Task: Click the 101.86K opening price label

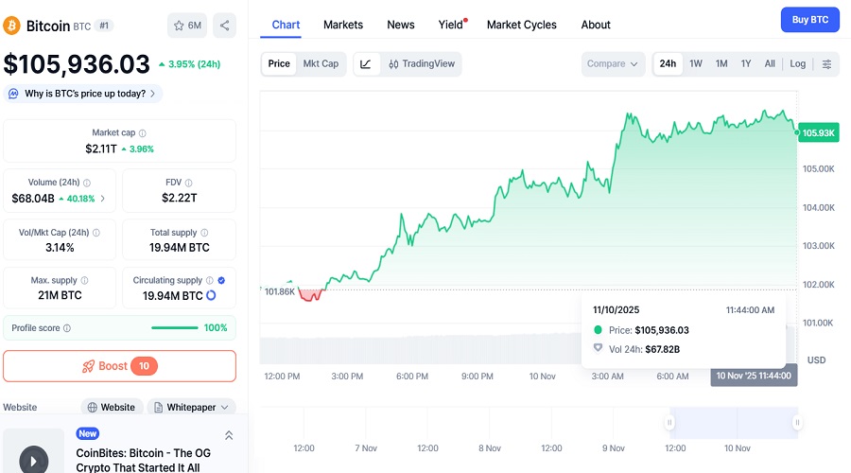Action: click(x=280, y=291)
